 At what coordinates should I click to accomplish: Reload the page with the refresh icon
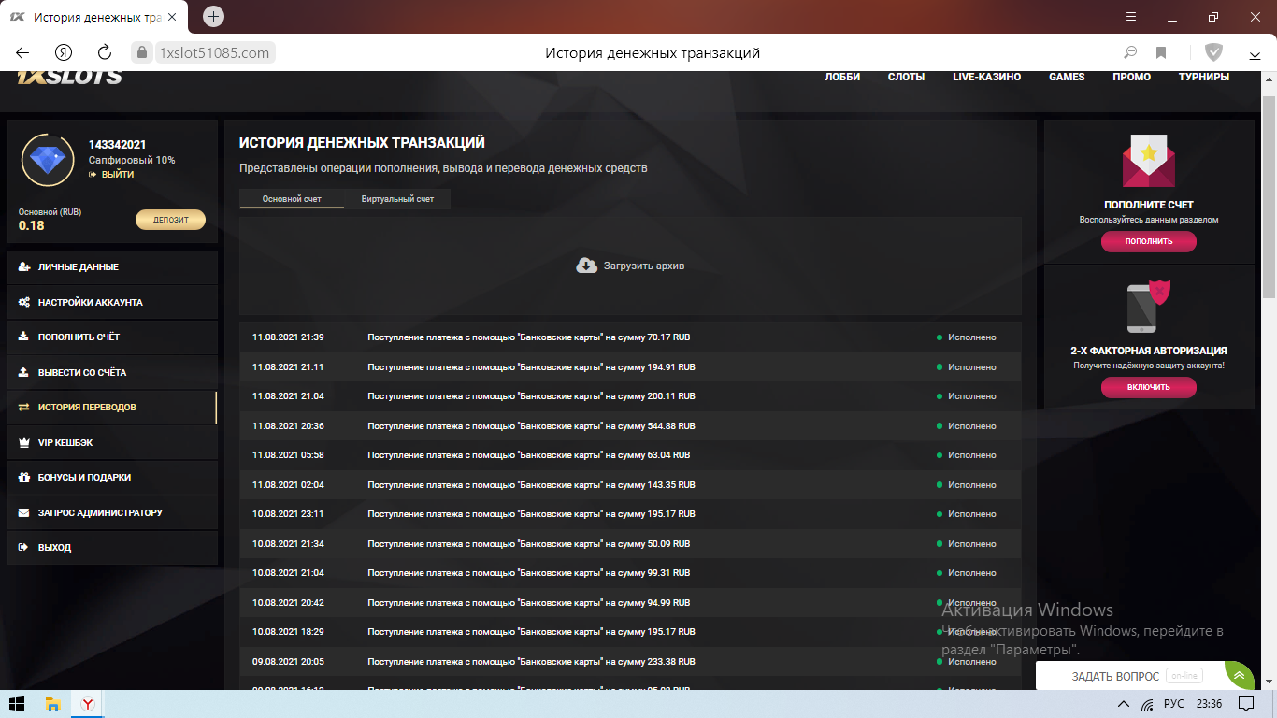pos(105,52)
